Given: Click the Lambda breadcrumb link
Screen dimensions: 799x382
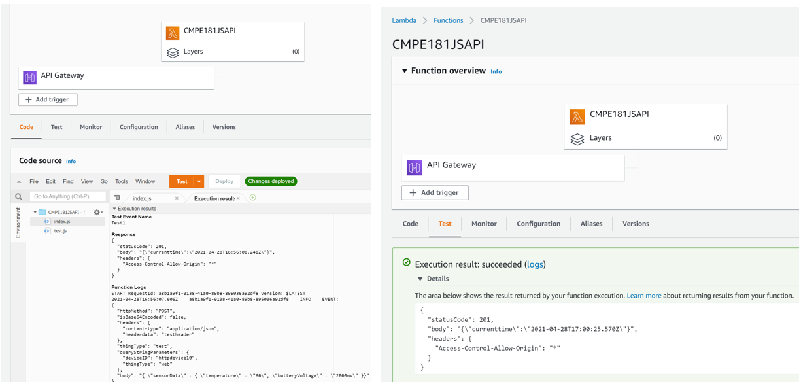Looking at the screenshot, I should tap(404, 20).
